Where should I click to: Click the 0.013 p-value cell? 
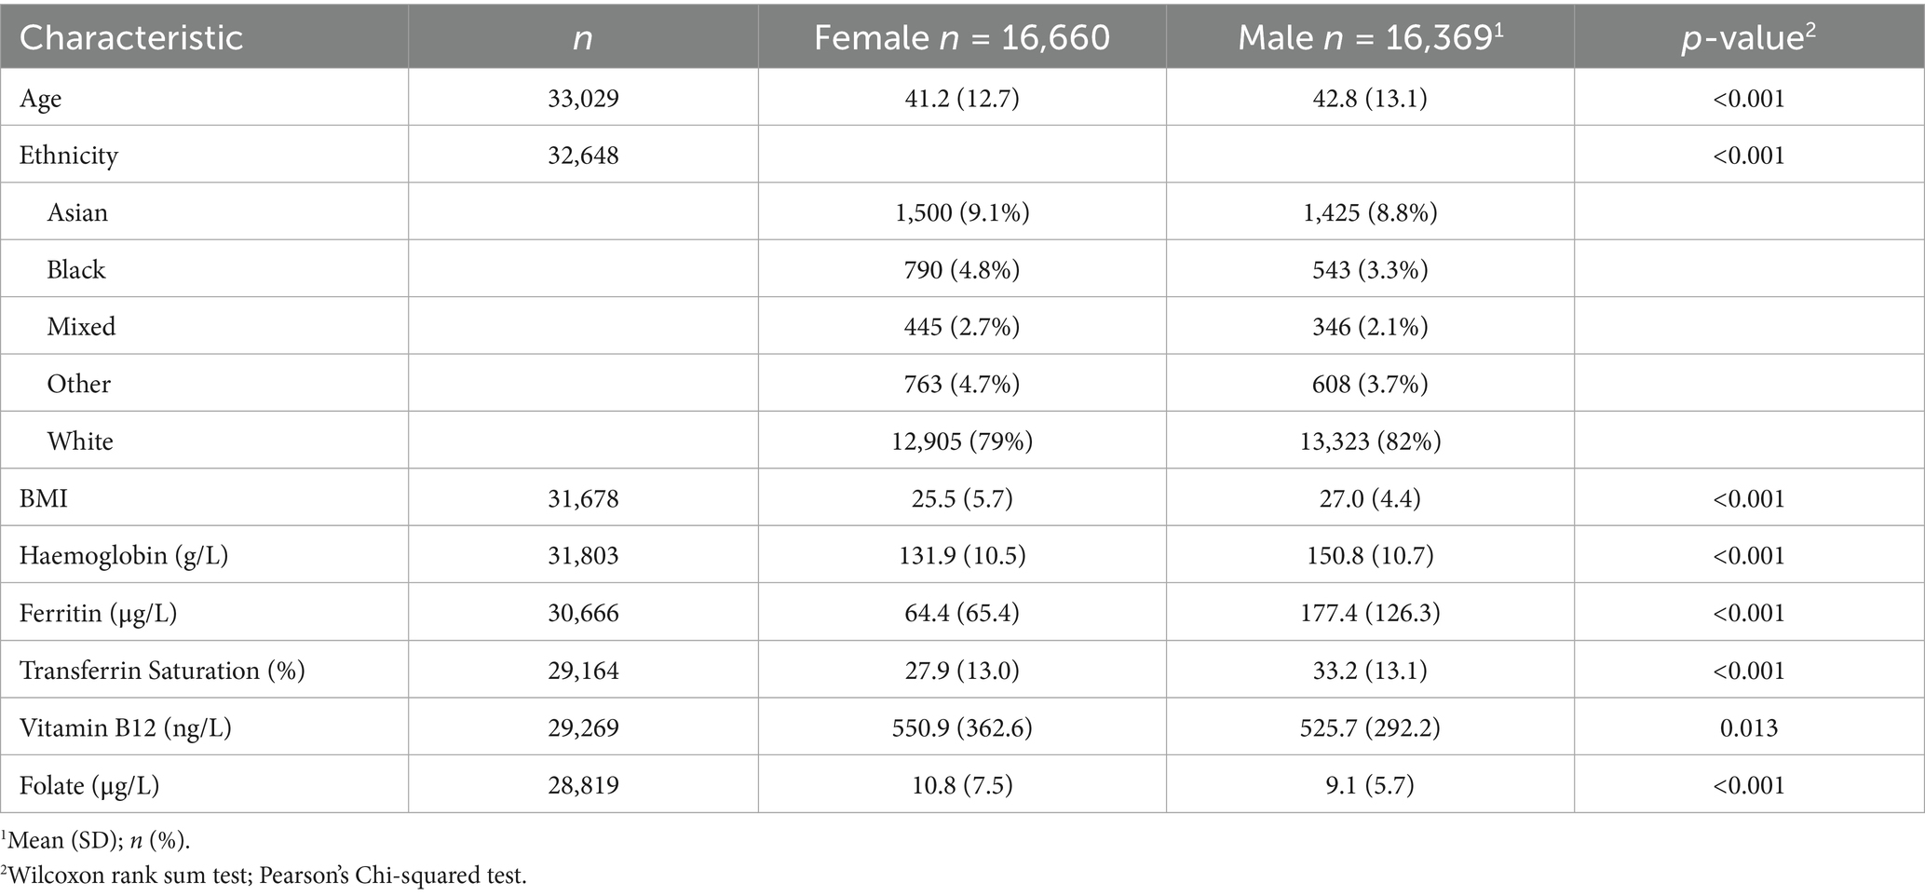coord(1748,727)
